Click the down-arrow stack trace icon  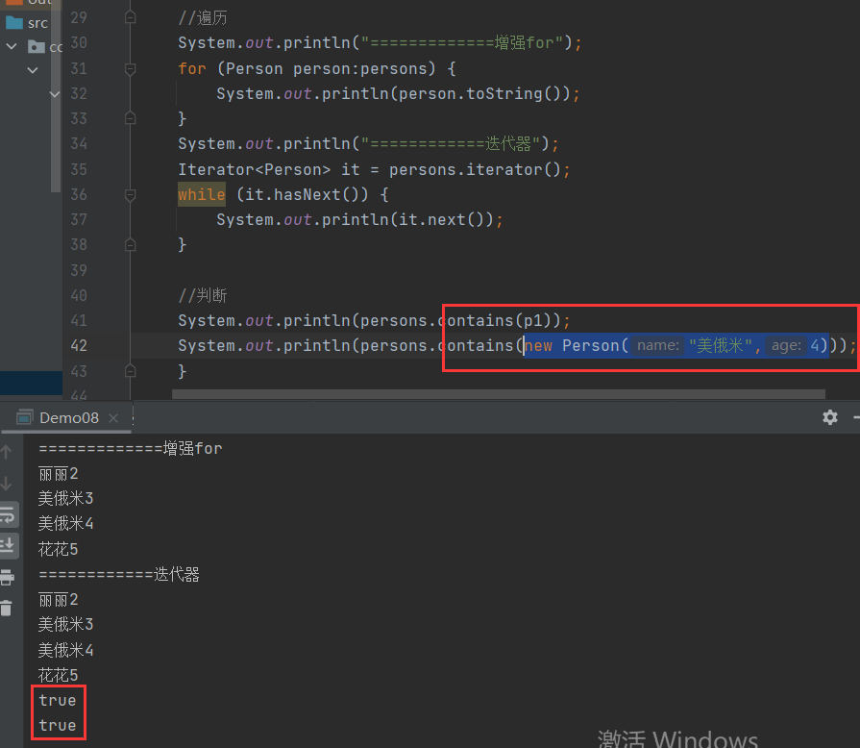tap(6, 484)
